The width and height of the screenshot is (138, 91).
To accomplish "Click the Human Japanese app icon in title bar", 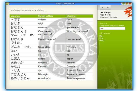I will tap(7, 4).
